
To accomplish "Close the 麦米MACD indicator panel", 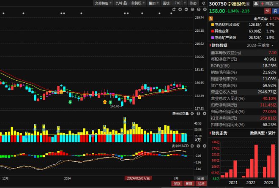I will click(x=205, y=146).
